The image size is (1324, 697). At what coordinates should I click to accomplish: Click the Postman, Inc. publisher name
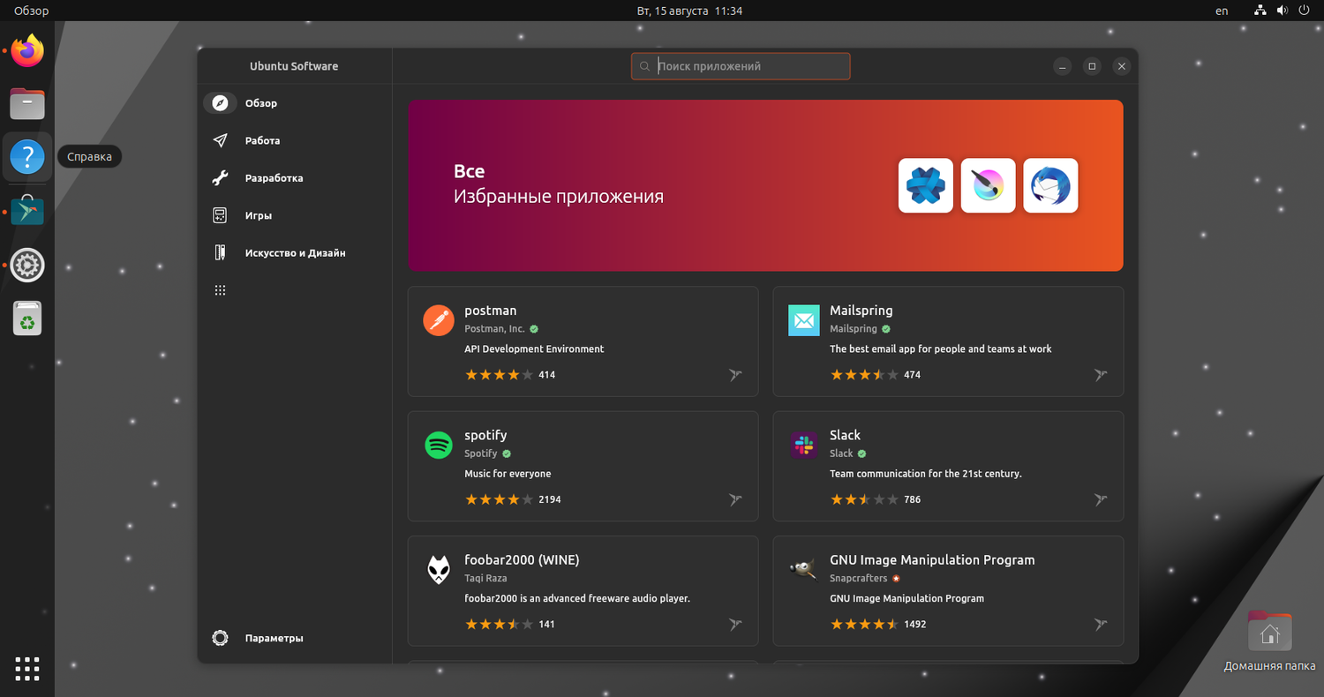click(494, 329)
